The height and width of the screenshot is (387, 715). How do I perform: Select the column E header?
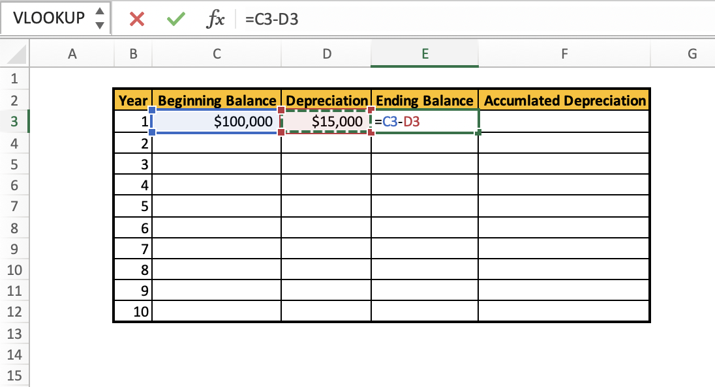click(424, 53)
